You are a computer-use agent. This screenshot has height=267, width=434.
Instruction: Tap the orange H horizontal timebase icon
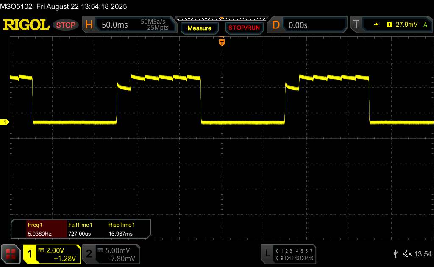click(x=89, y=25)
